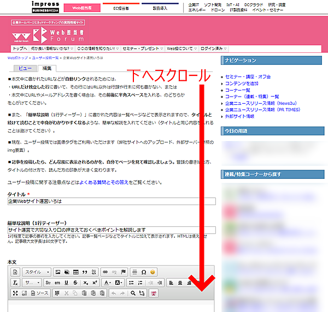
Task: Click the find magnifier icon in editor
Action: (133, 293)
